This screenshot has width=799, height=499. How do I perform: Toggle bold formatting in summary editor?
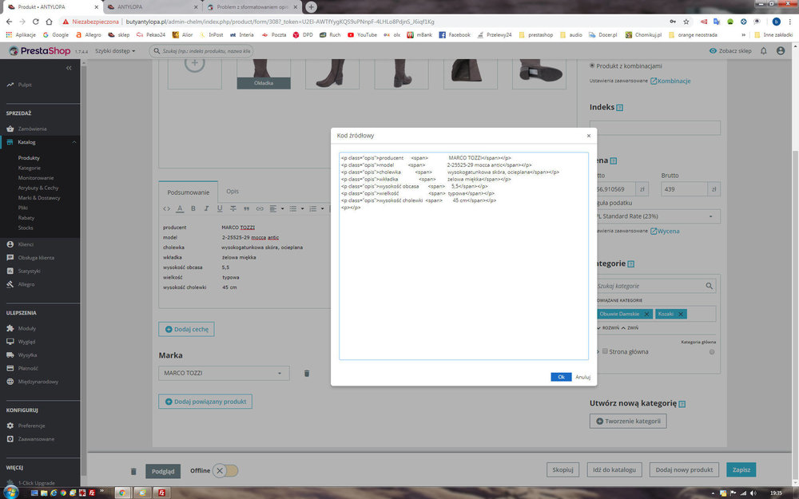[x=193, y=208]
